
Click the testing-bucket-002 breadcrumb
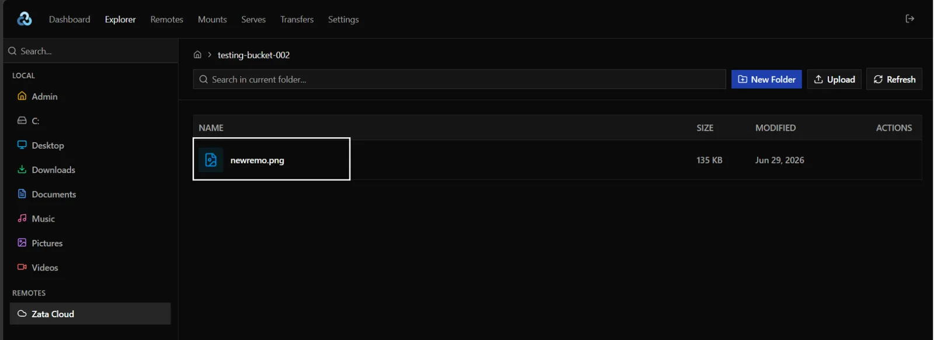point(253,55)
